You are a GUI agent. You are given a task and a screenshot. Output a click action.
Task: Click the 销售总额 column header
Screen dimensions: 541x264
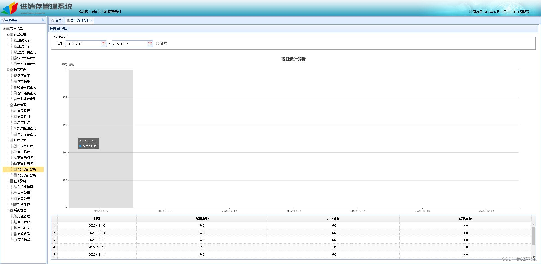click(202, 218)
